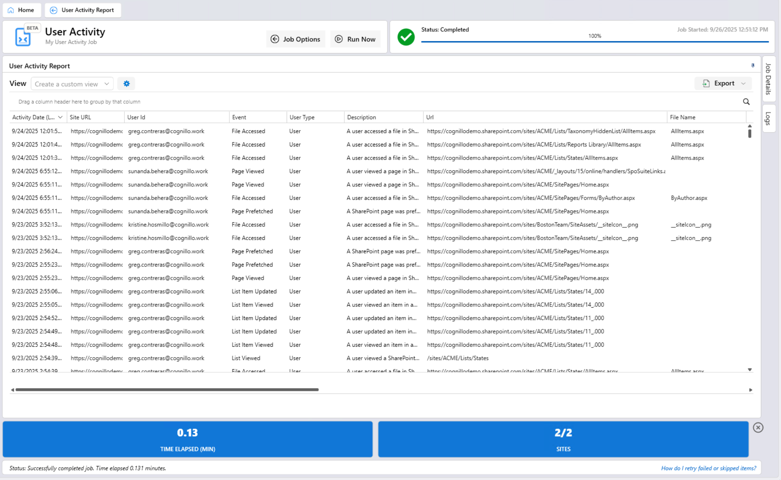Click the scroll-right arrow under the grid
The image size is (781, 480).
pos(750,390)
